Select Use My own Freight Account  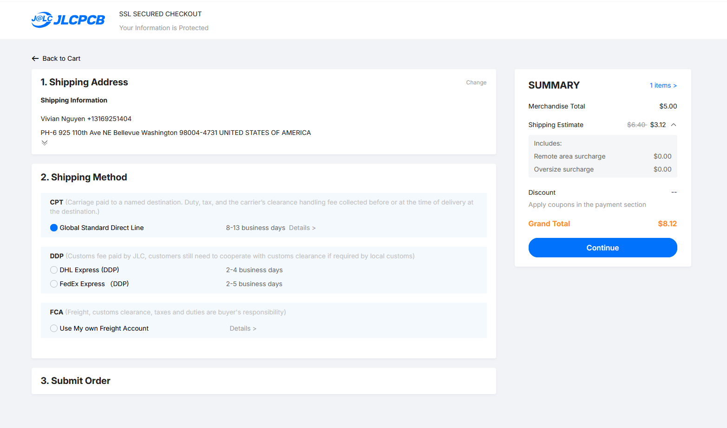point(54,328)
